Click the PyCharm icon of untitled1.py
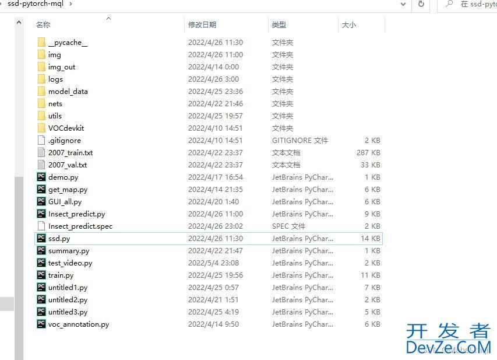This screenshot has height=360, width=497. tap(41, 287)
